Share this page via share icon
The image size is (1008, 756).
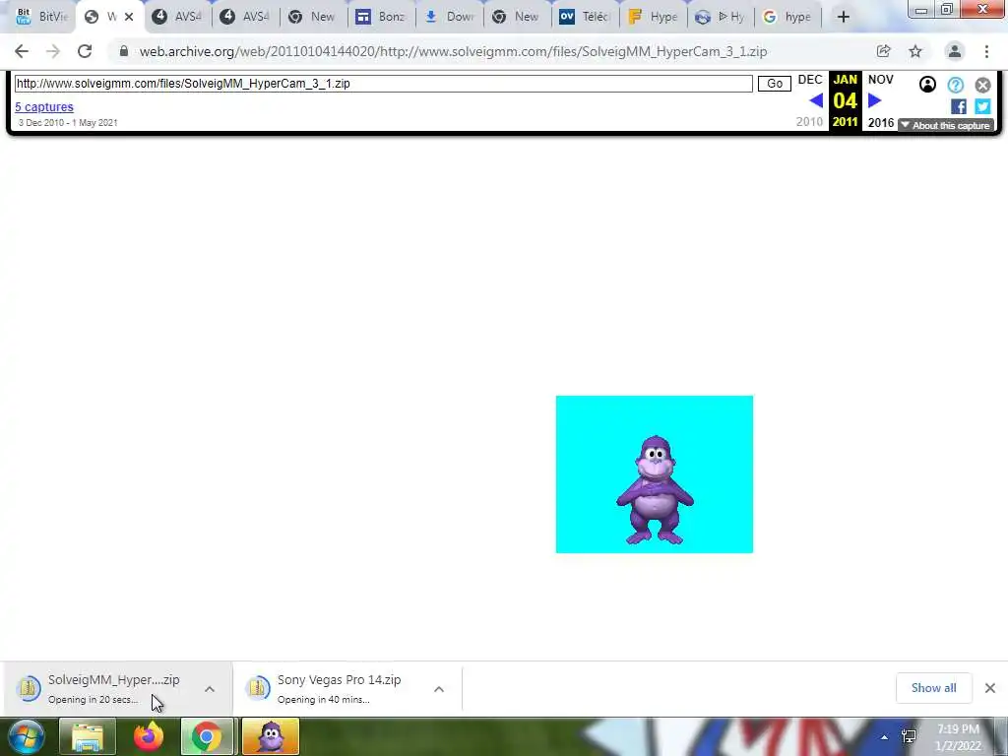(x=884, y=51)
